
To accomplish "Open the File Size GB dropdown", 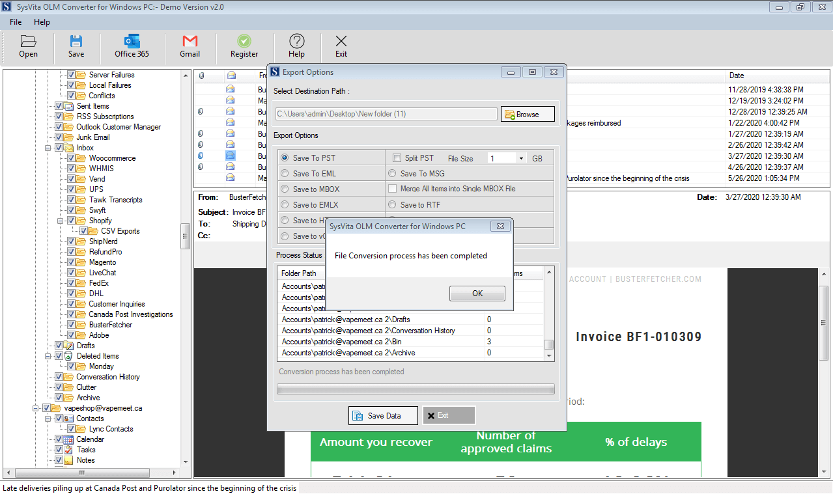I will (x=521, y=158).
